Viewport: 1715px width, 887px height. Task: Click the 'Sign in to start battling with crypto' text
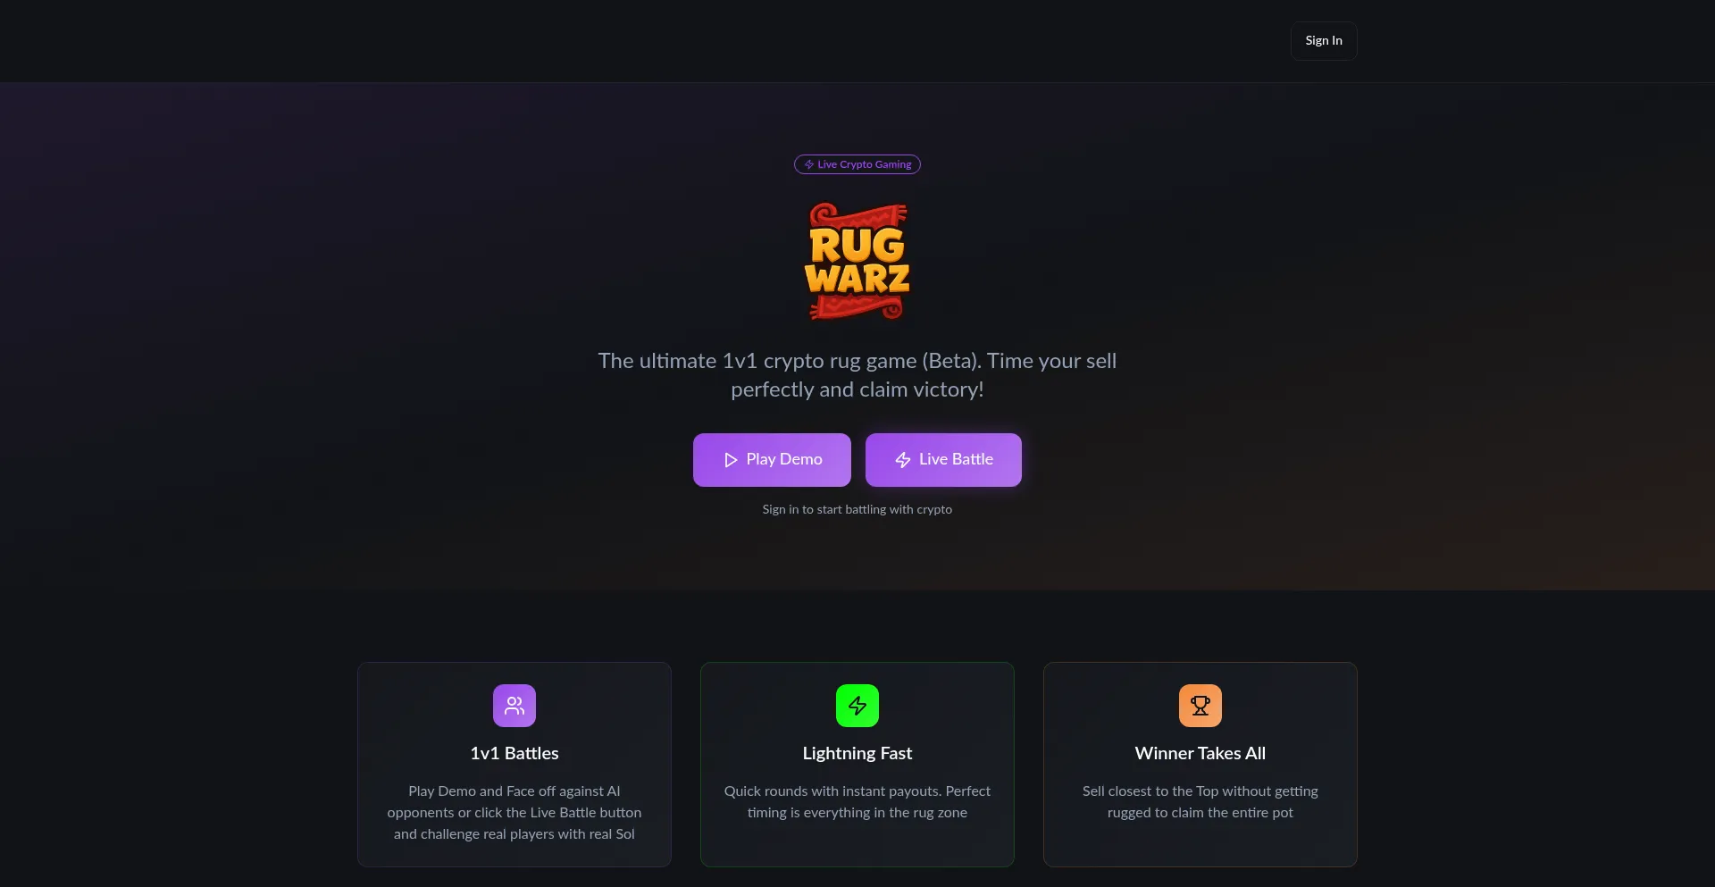click(x=857, y=509)
